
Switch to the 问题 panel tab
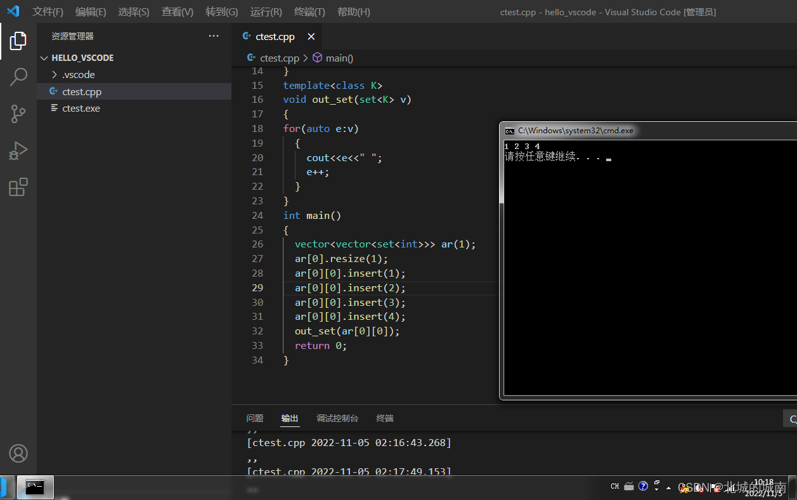pyautogui.click(x=255, y=418)
